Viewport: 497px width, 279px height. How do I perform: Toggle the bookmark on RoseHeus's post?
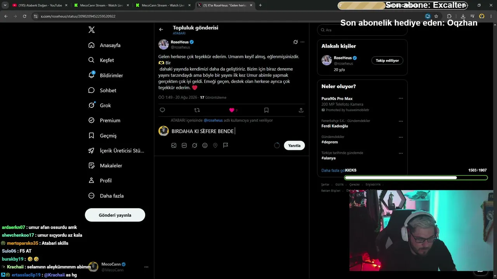266,110
